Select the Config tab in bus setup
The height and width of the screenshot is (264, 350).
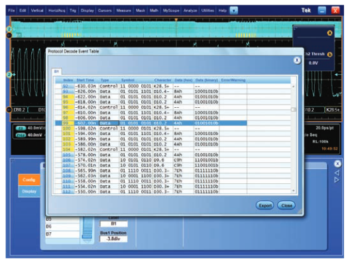coord(29,180)
